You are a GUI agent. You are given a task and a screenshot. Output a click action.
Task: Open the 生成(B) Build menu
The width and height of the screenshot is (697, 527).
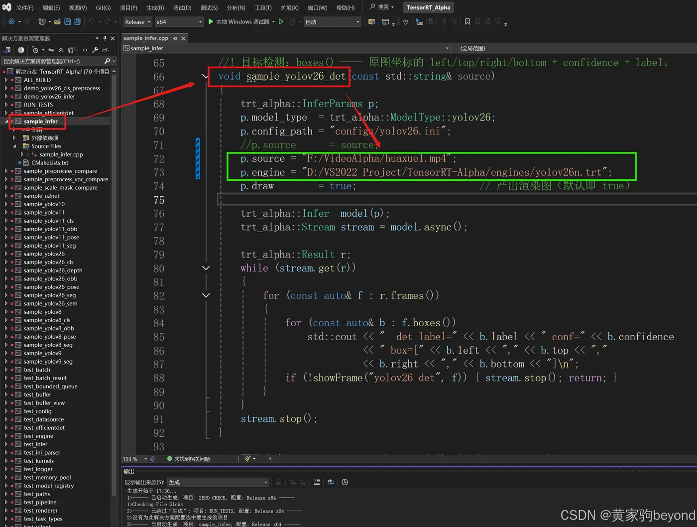pos(155,7)
